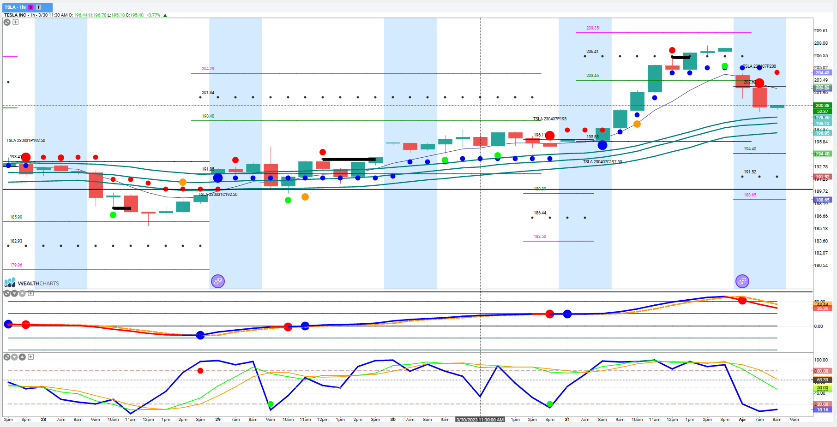Hide the bottom stochastic pane via slash-circle icon
The width and height of the screenshot is (837, 427).
7,357
